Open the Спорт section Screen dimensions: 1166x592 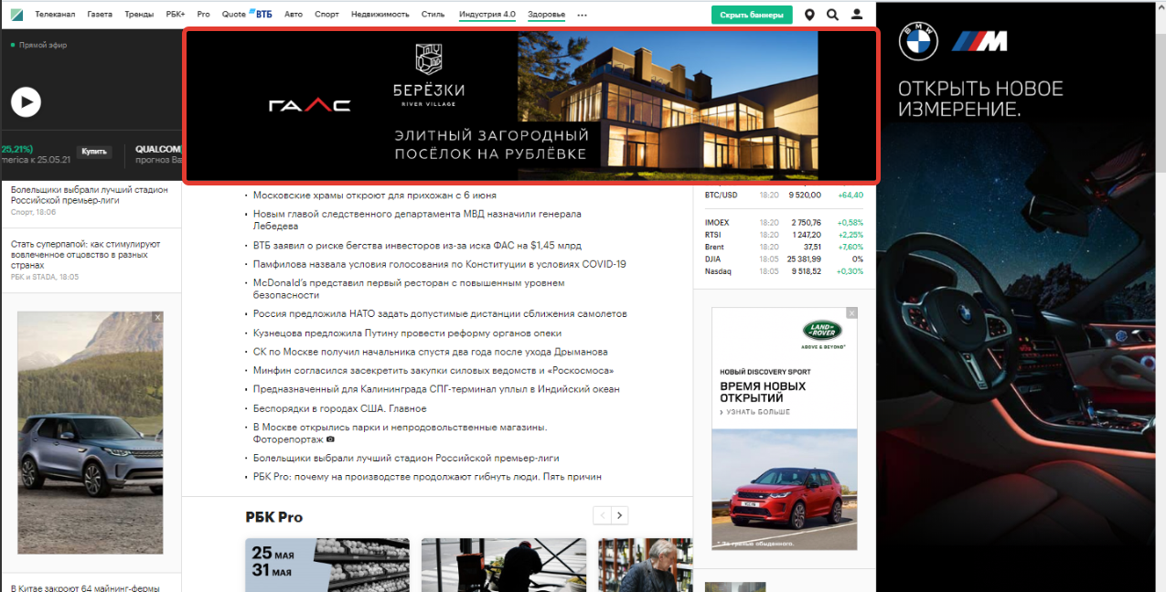[x=326, y=15]
